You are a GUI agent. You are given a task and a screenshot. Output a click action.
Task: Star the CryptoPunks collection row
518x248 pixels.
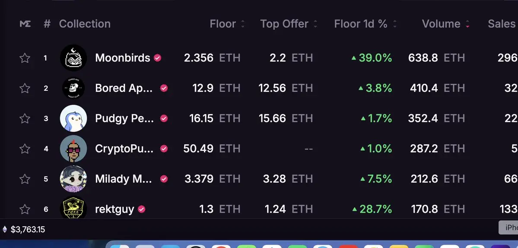(25, 149)
